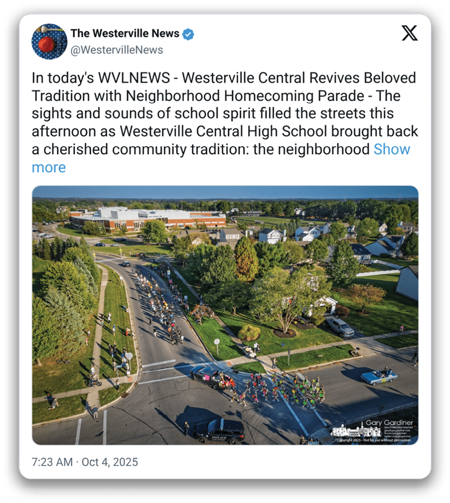Screen dimensions: 450x503
Task: Click The Westerville News display name
Action: (x=125, y=33)
